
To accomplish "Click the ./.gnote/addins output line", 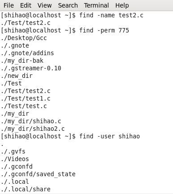I will pos(27,53).
